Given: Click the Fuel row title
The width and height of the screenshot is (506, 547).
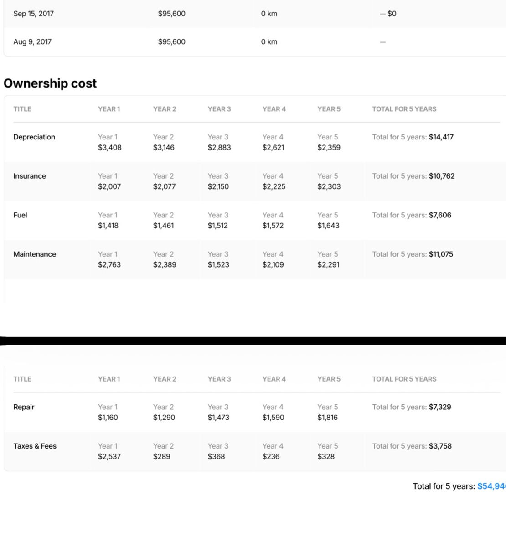Looking at the screenshot, I should 20,215.
